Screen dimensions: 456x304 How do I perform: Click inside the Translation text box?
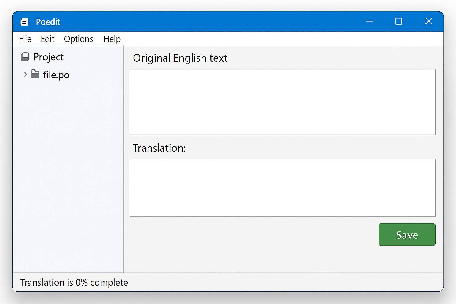pos(282,188)
